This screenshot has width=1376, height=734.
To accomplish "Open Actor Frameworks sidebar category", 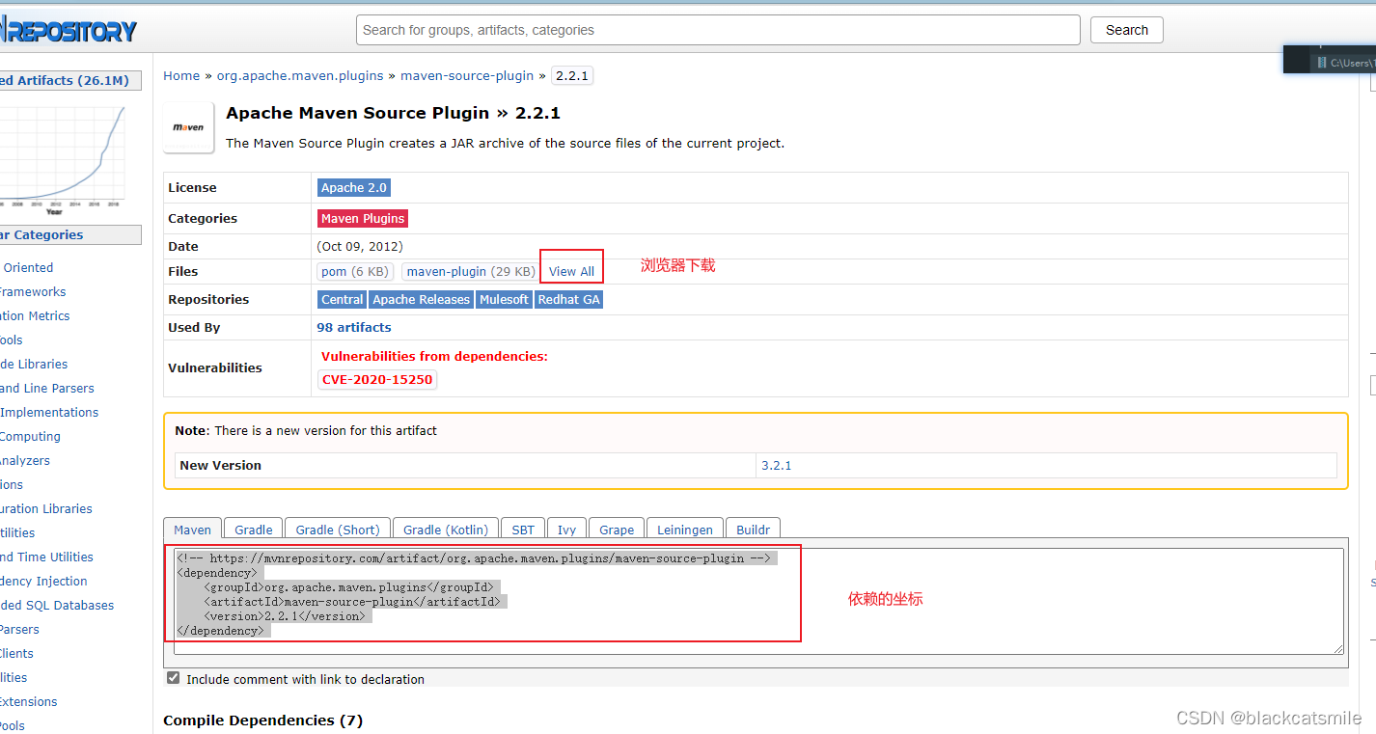I will (33, 291).
